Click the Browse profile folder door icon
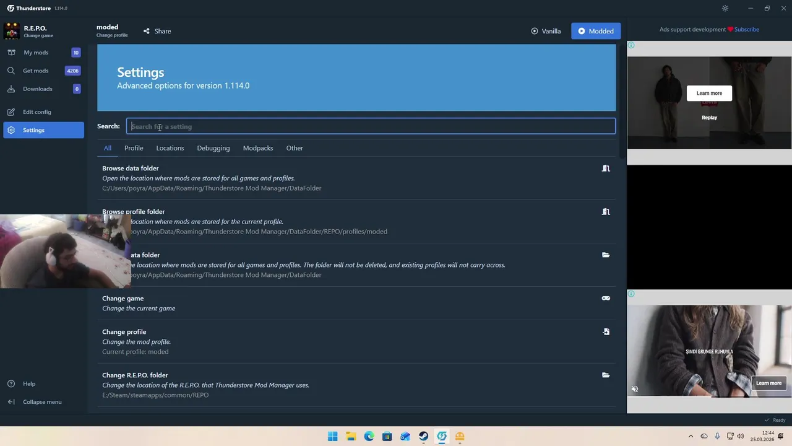792x446 pixels. pyautogui.click(x=606, y=212)
